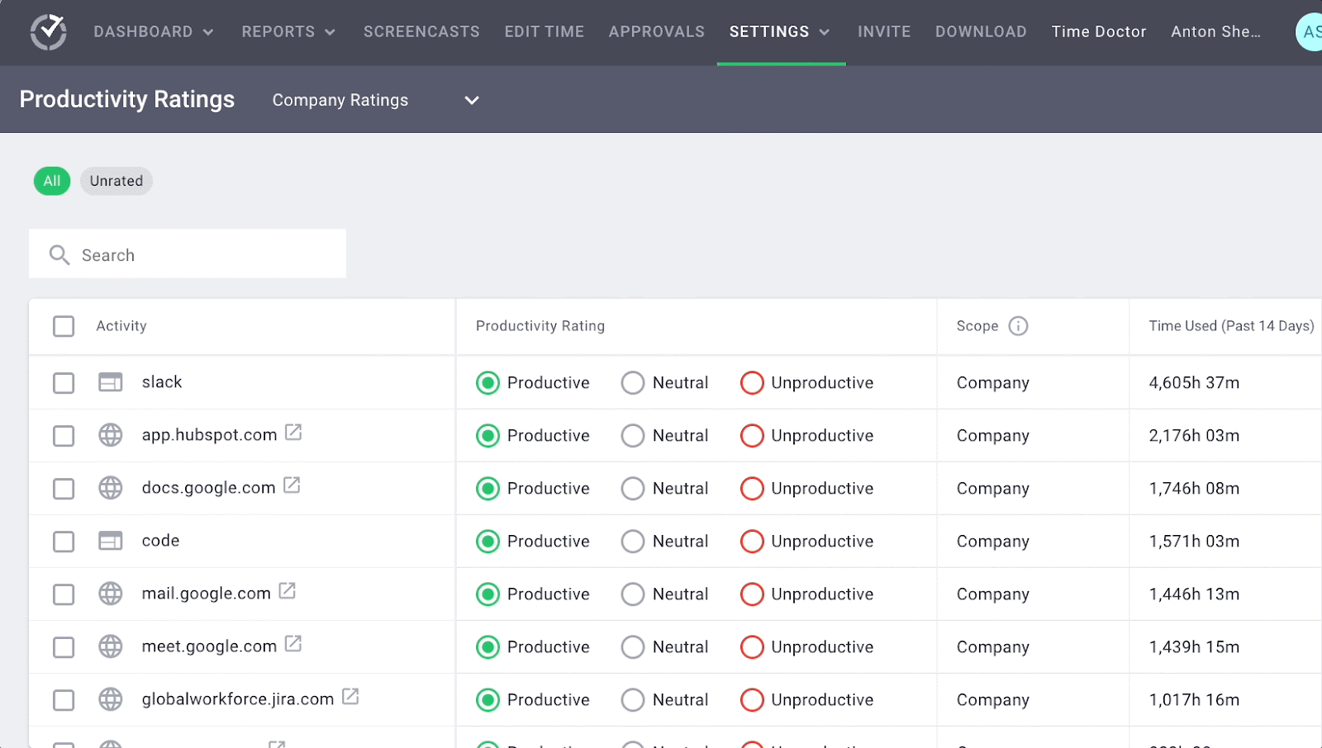This screenshot has height=748, width=1322.
Task: Go to Screencasts
Action: click(421, 32)
